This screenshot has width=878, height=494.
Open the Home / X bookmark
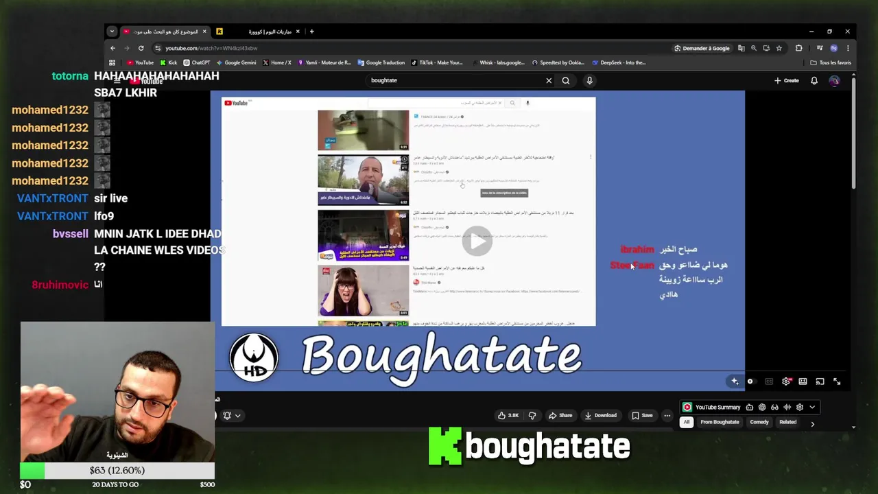[x=277, y=62]
